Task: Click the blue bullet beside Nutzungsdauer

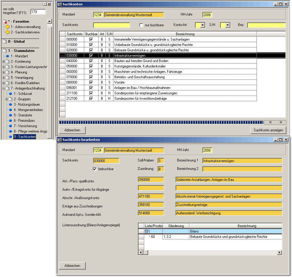Action: 10,104
